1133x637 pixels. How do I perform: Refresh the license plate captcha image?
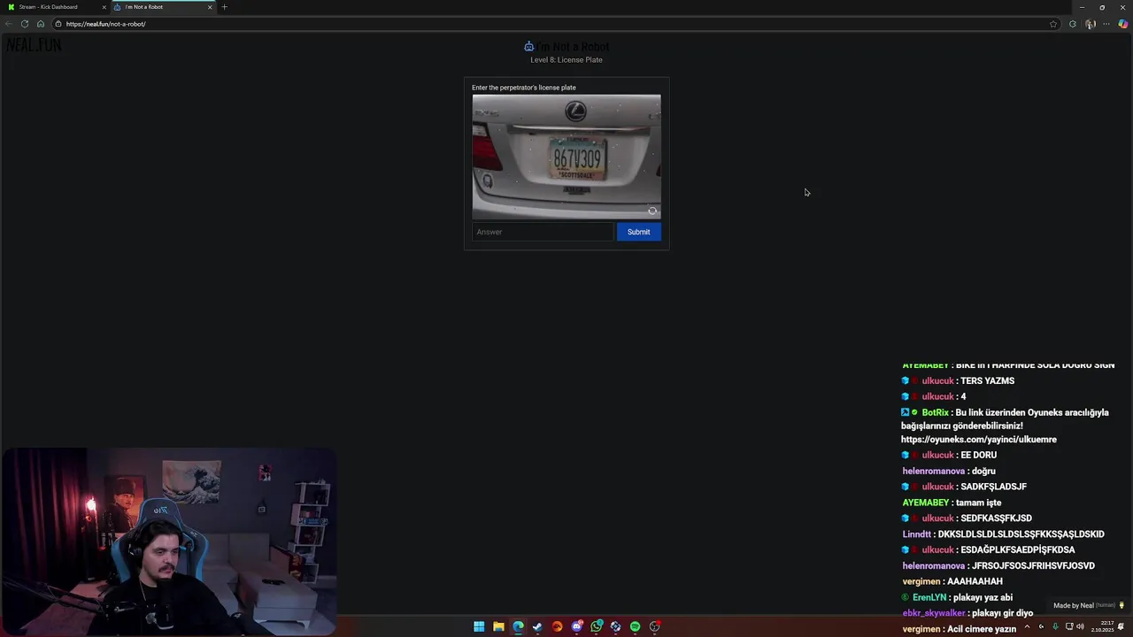tap(652, 211)
